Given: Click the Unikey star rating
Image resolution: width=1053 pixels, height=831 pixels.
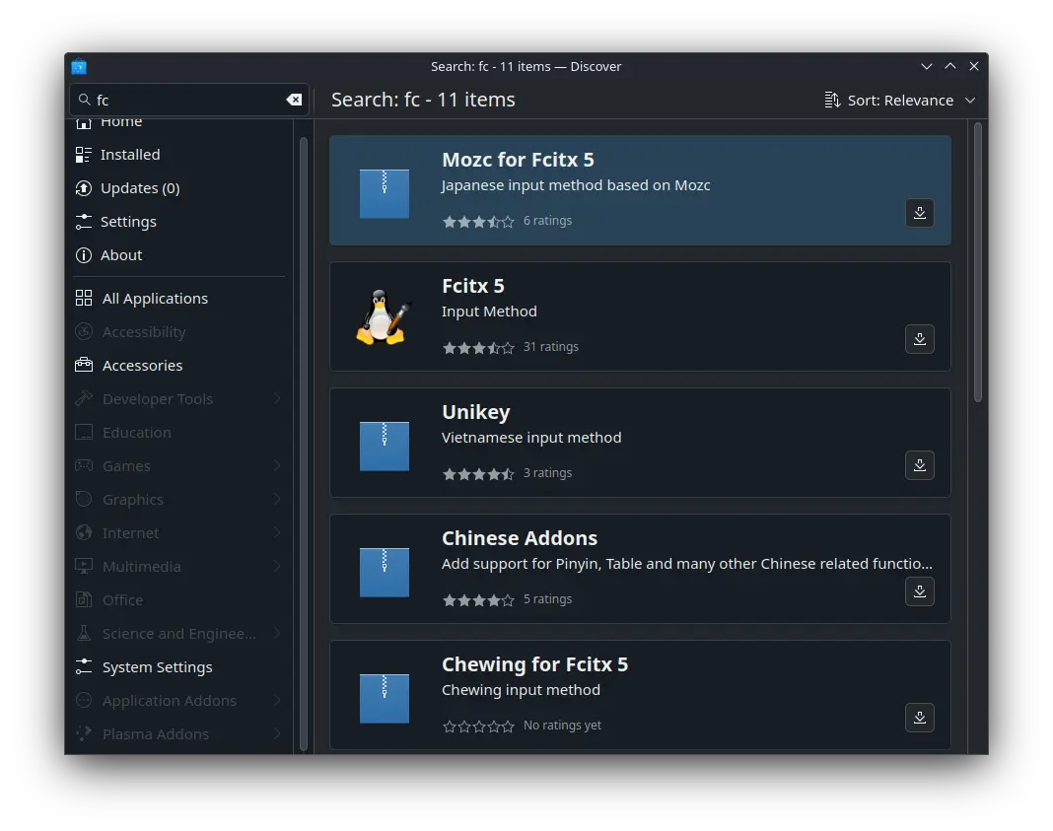Looking at the screenshot, I should (478, 474).
